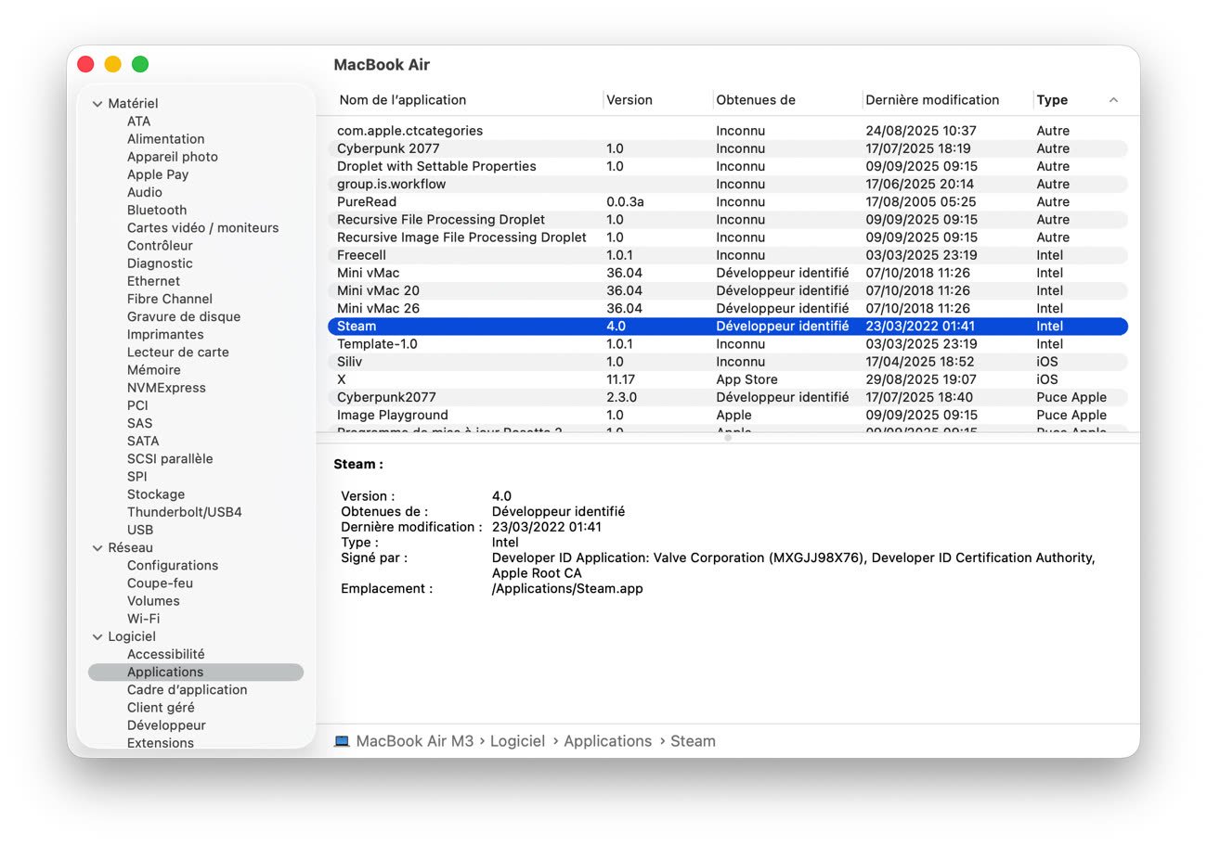Select Mémoire in the sidebar
Image resolution: width=1207 pixels, height=846 pixels.
tap(153, 370)
